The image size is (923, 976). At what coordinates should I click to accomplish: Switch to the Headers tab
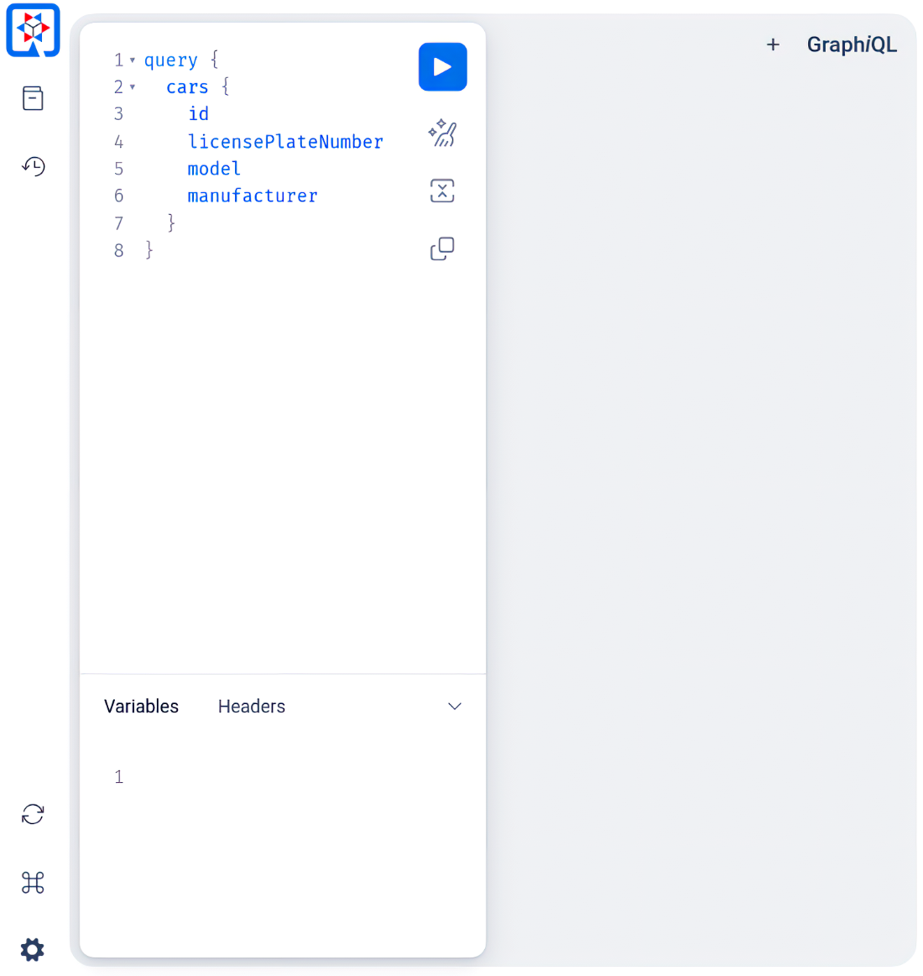pos(252,707)
